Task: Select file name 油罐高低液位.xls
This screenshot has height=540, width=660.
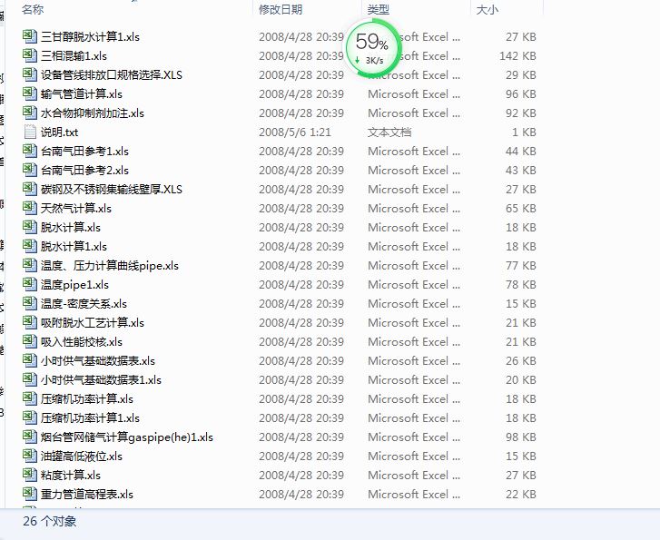Action: pos(82,456)
